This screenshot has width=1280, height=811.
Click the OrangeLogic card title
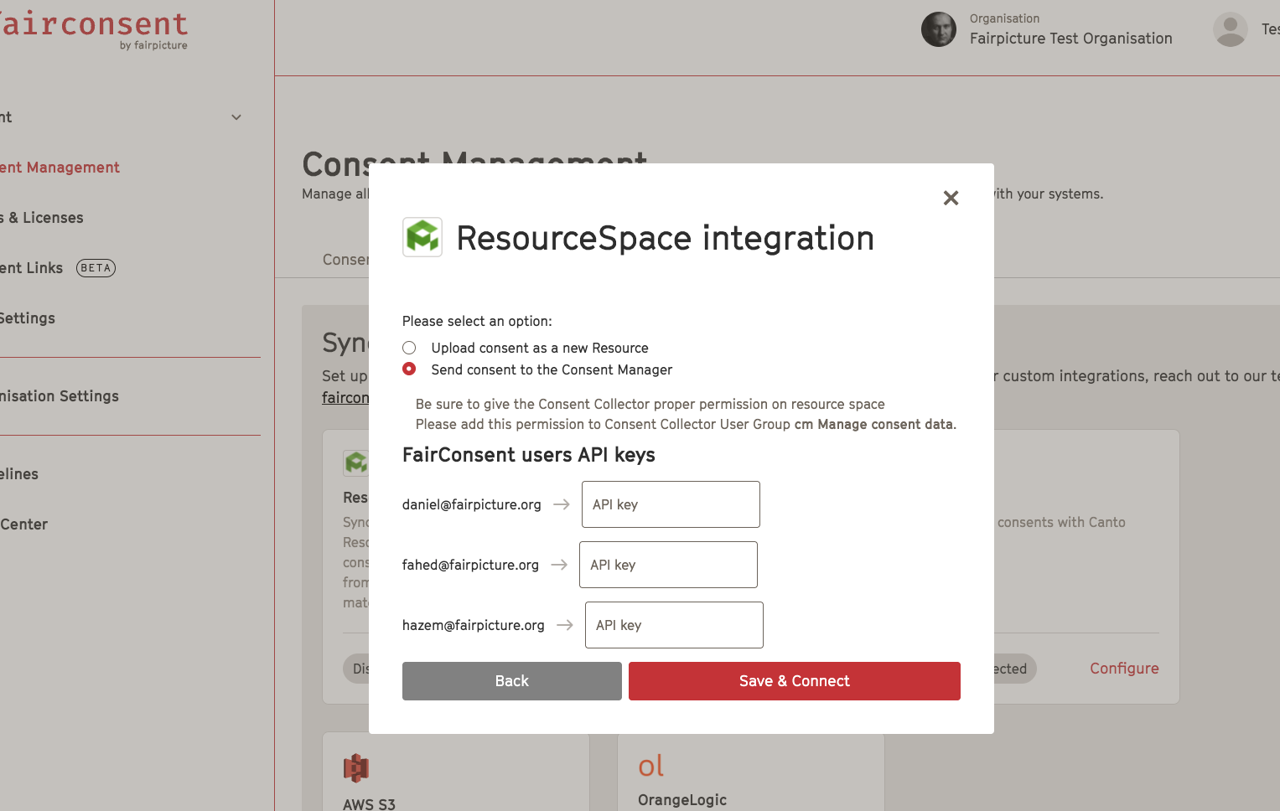pos(682,800)
